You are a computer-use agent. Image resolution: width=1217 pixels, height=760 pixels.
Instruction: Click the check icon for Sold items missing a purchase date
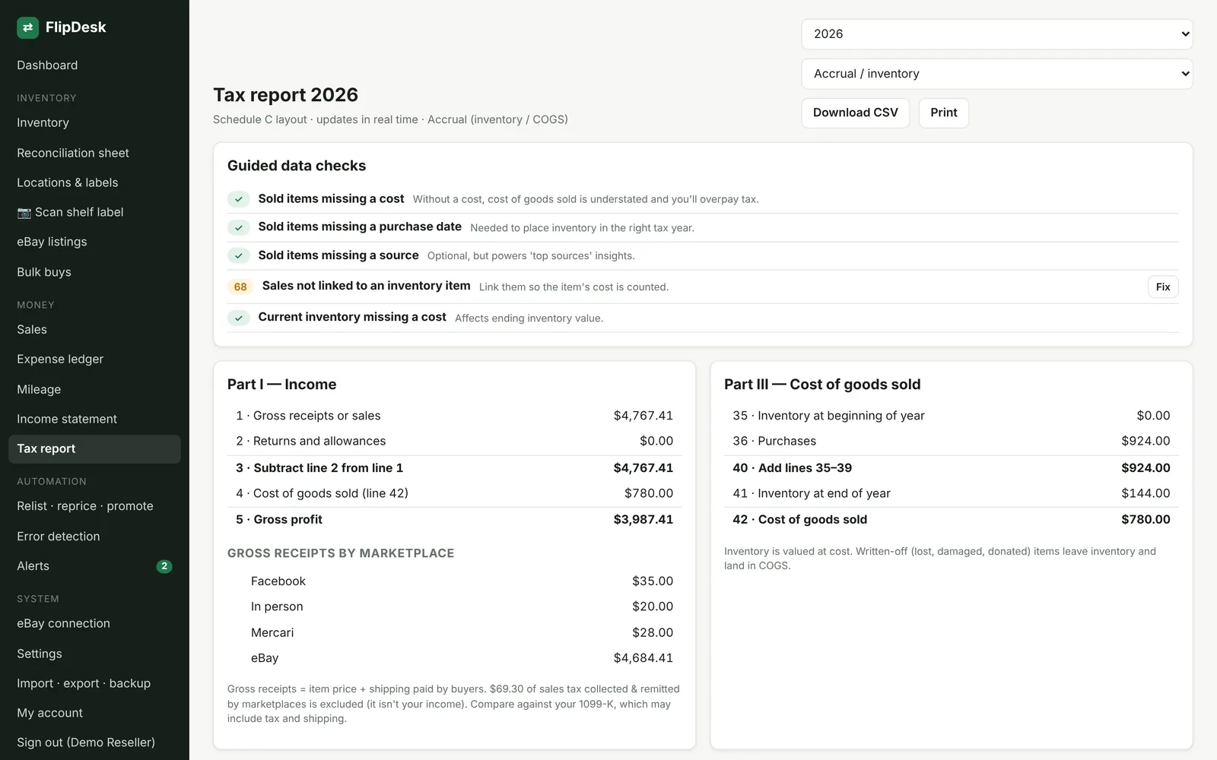click(239, 227)
